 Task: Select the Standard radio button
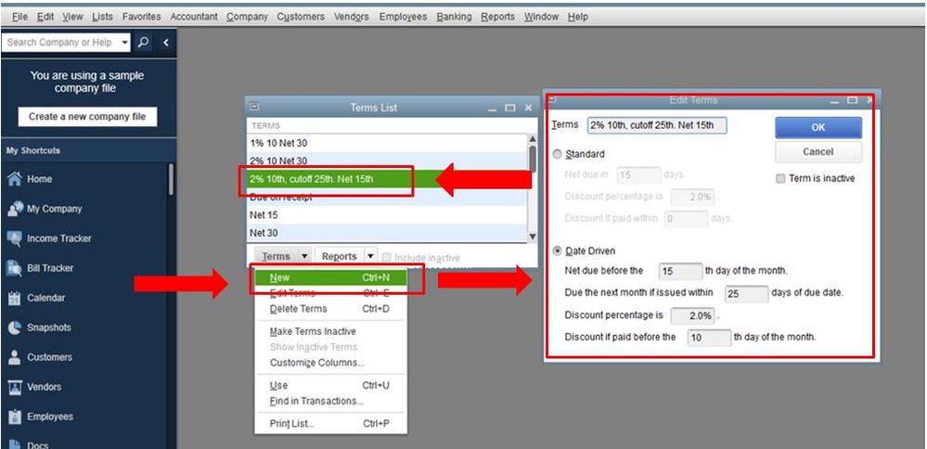tap(557, 154)
